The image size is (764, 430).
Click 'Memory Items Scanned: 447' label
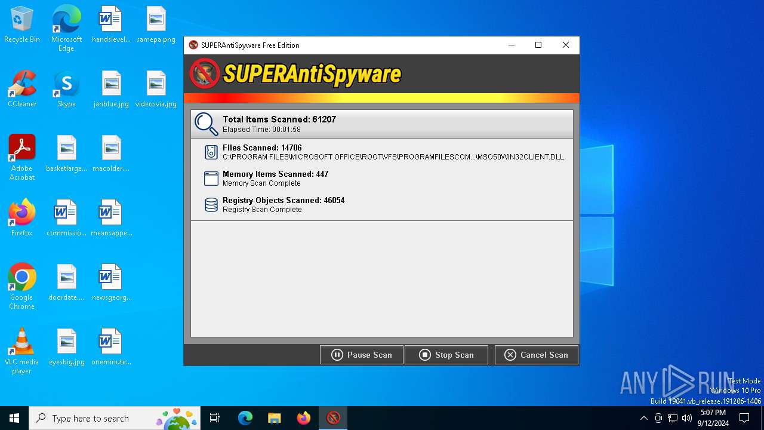[x=275, y=174]
